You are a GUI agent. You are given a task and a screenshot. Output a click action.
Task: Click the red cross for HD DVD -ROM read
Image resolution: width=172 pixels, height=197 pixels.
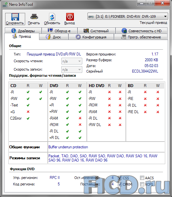pos(109,105)
